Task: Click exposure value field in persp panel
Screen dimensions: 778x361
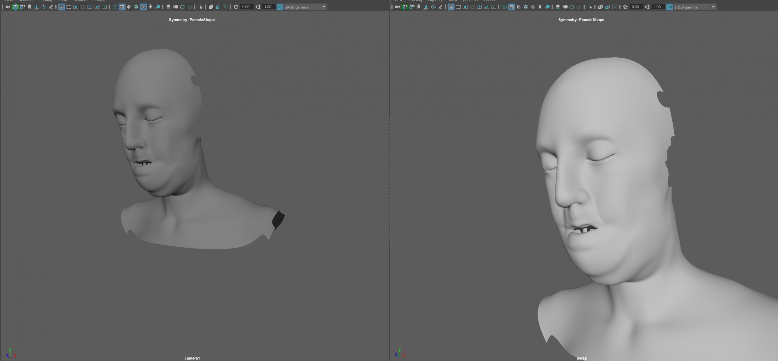Action: pos(636,7)
